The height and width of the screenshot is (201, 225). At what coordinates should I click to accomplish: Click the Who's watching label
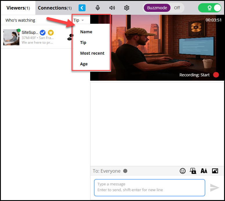coord(20,20)
